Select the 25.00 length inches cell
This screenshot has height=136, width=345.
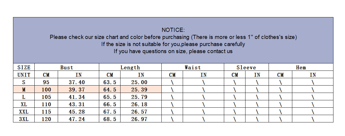click(141, 82)
